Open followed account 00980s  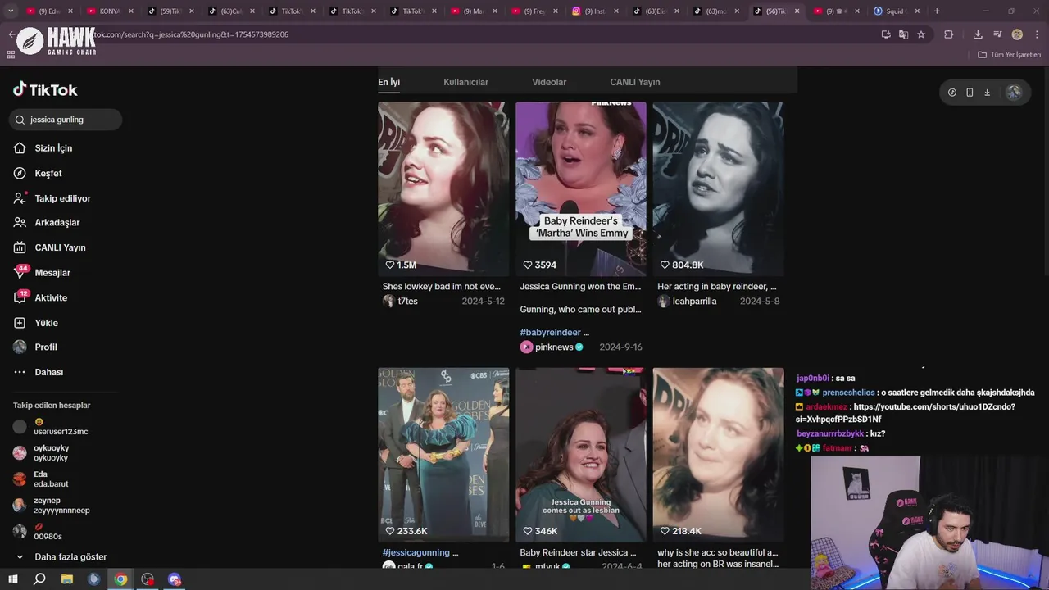(38, 532)
